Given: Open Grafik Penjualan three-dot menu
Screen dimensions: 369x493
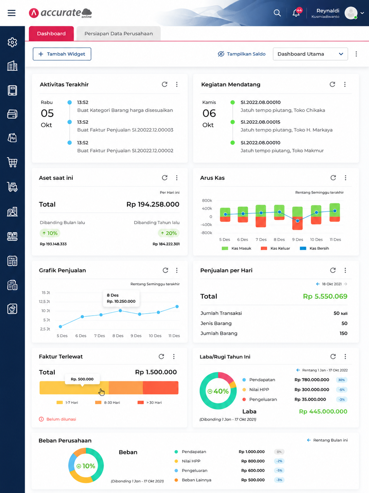Looking at the screenshot, I should click(177, 270).
